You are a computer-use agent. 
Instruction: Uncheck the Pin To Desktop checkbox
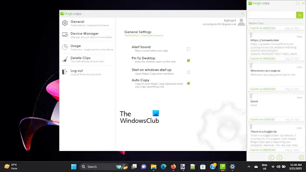[188, 61]
